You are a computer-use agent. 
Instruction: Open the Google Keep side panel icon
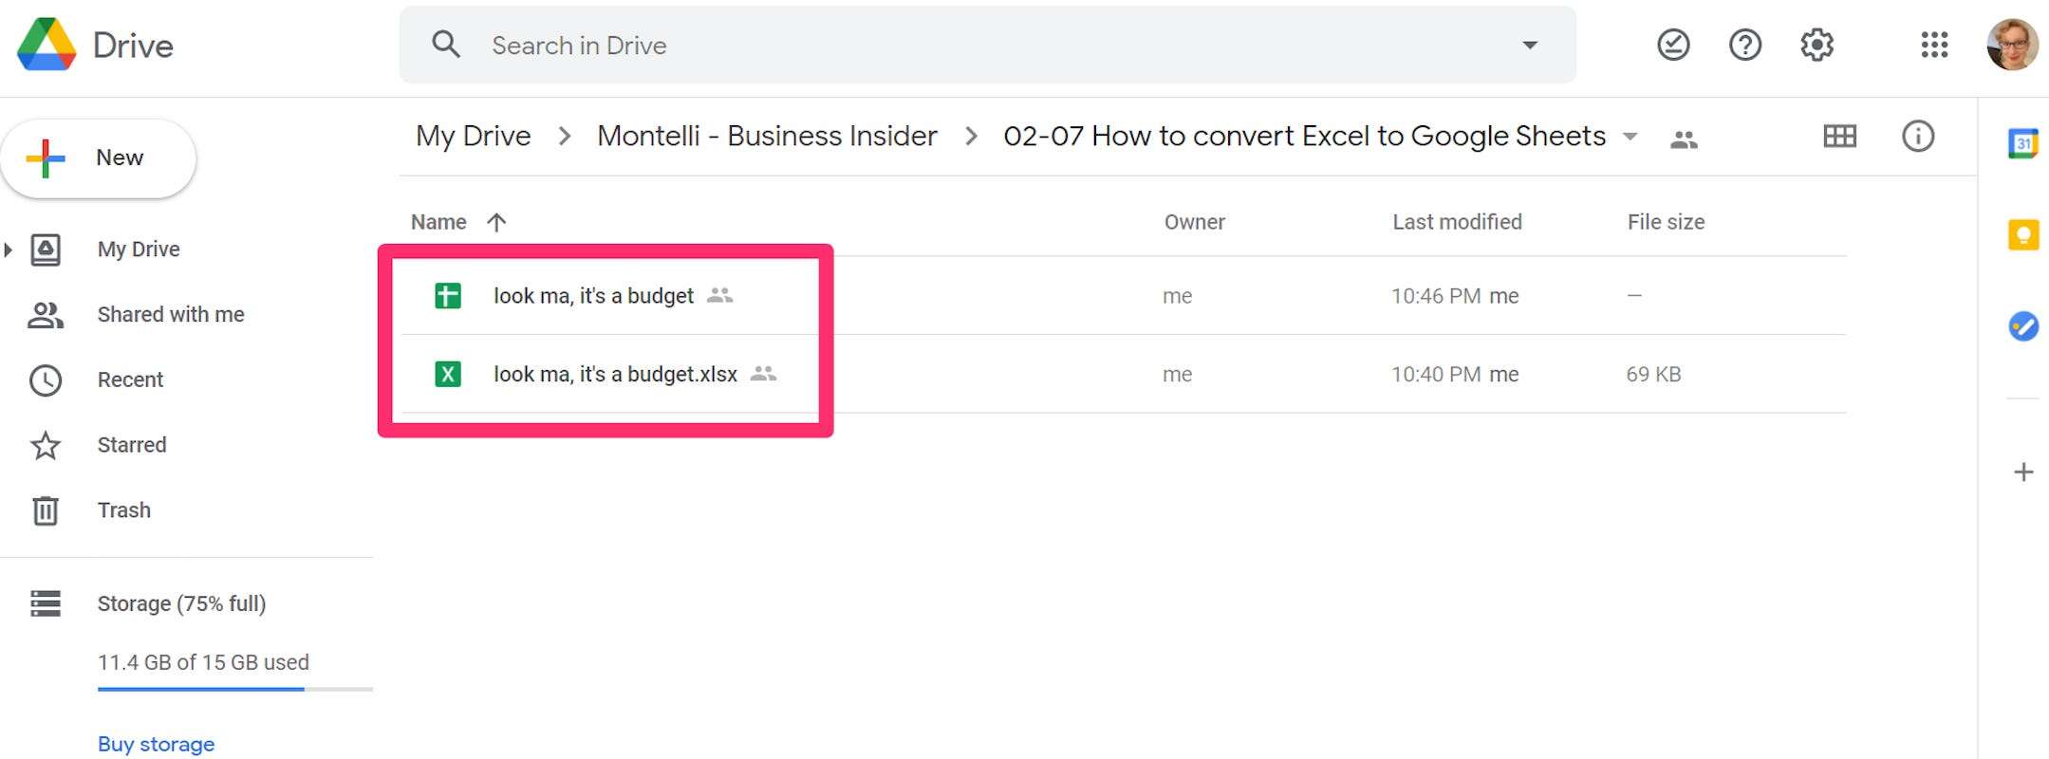(2022, 234)
